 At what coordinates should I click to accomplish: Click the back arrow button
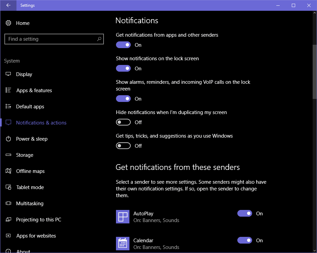tap(8, 5)
